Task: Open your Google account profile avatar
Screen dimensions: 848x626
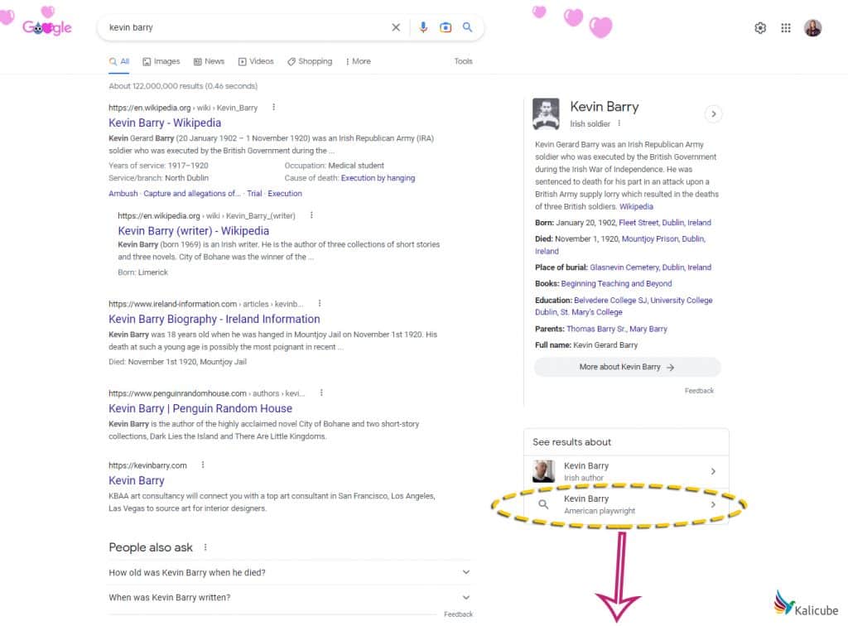Action: pyautogui.click(x=812, y=27)
